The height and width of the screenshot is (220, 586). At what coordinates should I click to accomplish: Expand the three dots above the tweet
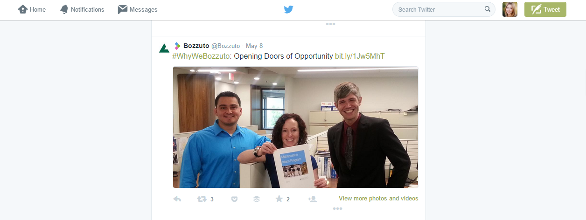[x=331, y=24]
